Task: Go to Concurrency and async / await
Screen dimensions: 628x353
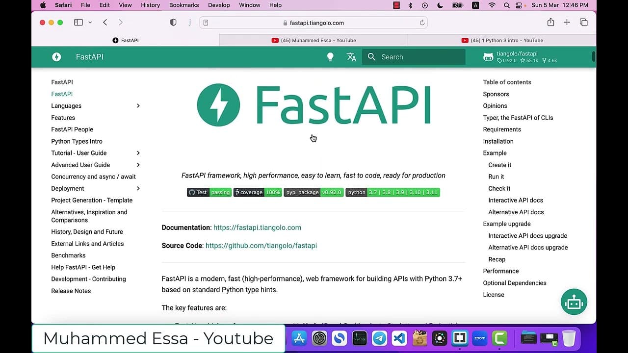Action: click(x=93, y=176)
